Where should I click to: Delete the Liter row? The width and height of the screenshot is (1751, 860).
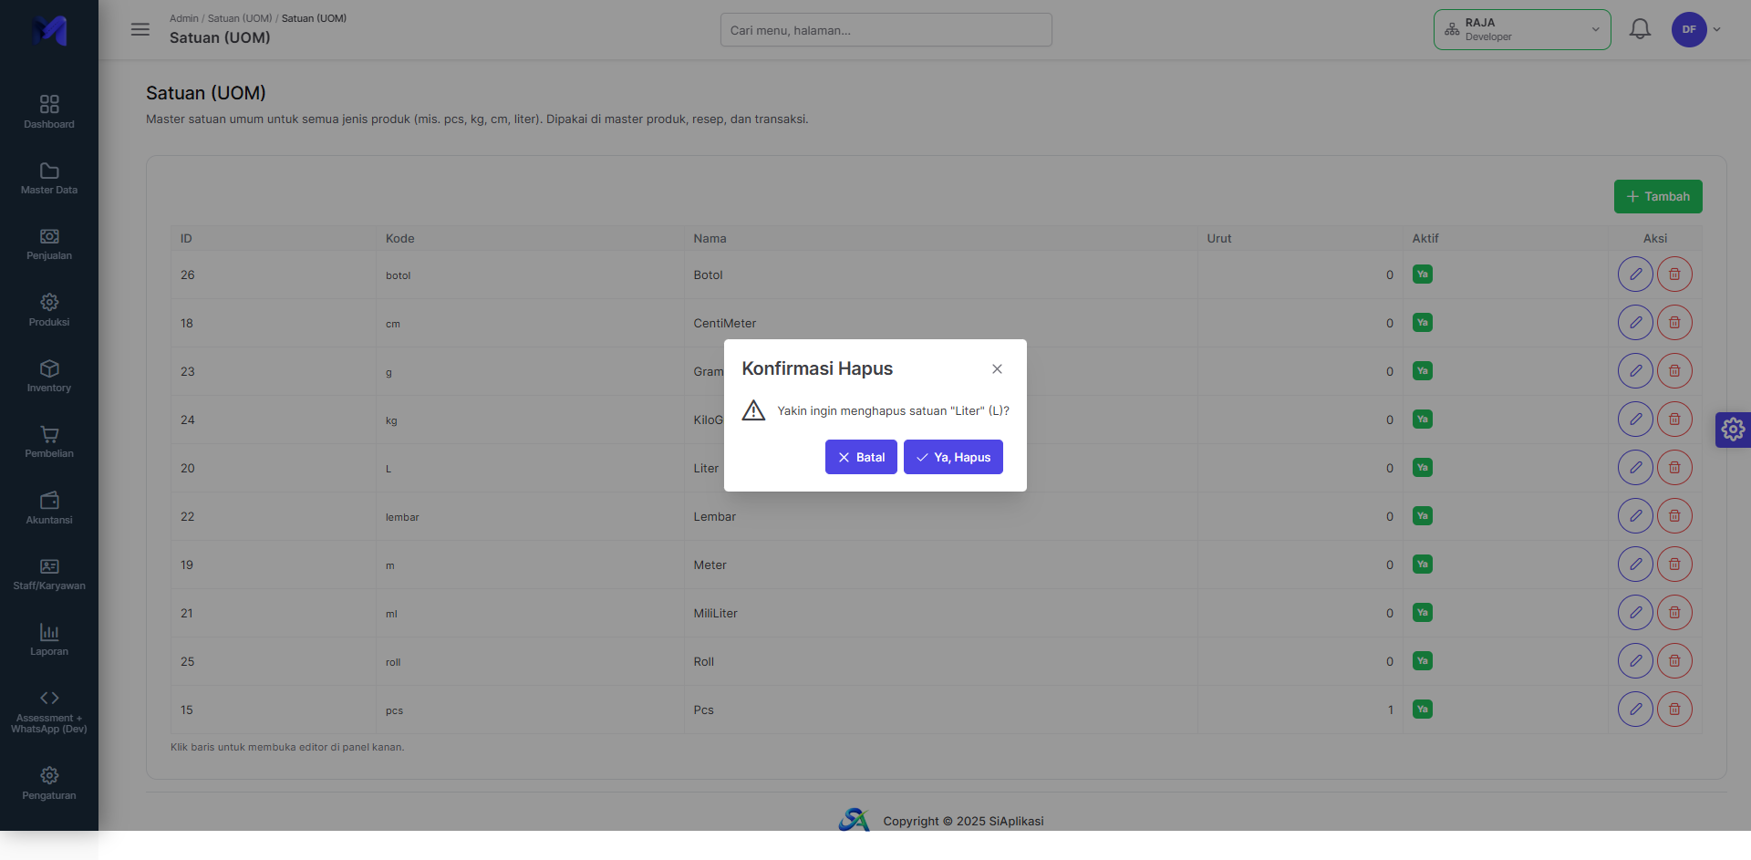[1674, 468]
